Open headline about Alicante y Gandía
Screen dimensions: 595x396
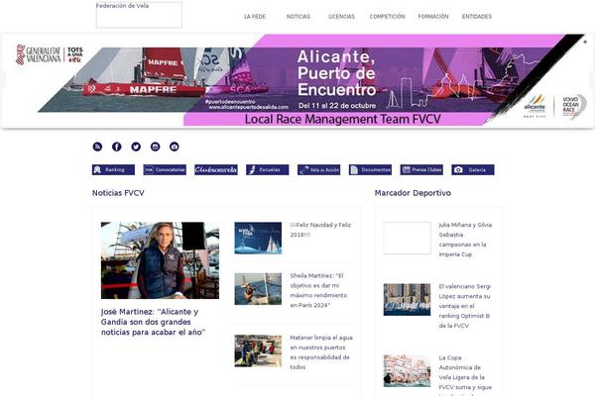(x=154, y=322)
